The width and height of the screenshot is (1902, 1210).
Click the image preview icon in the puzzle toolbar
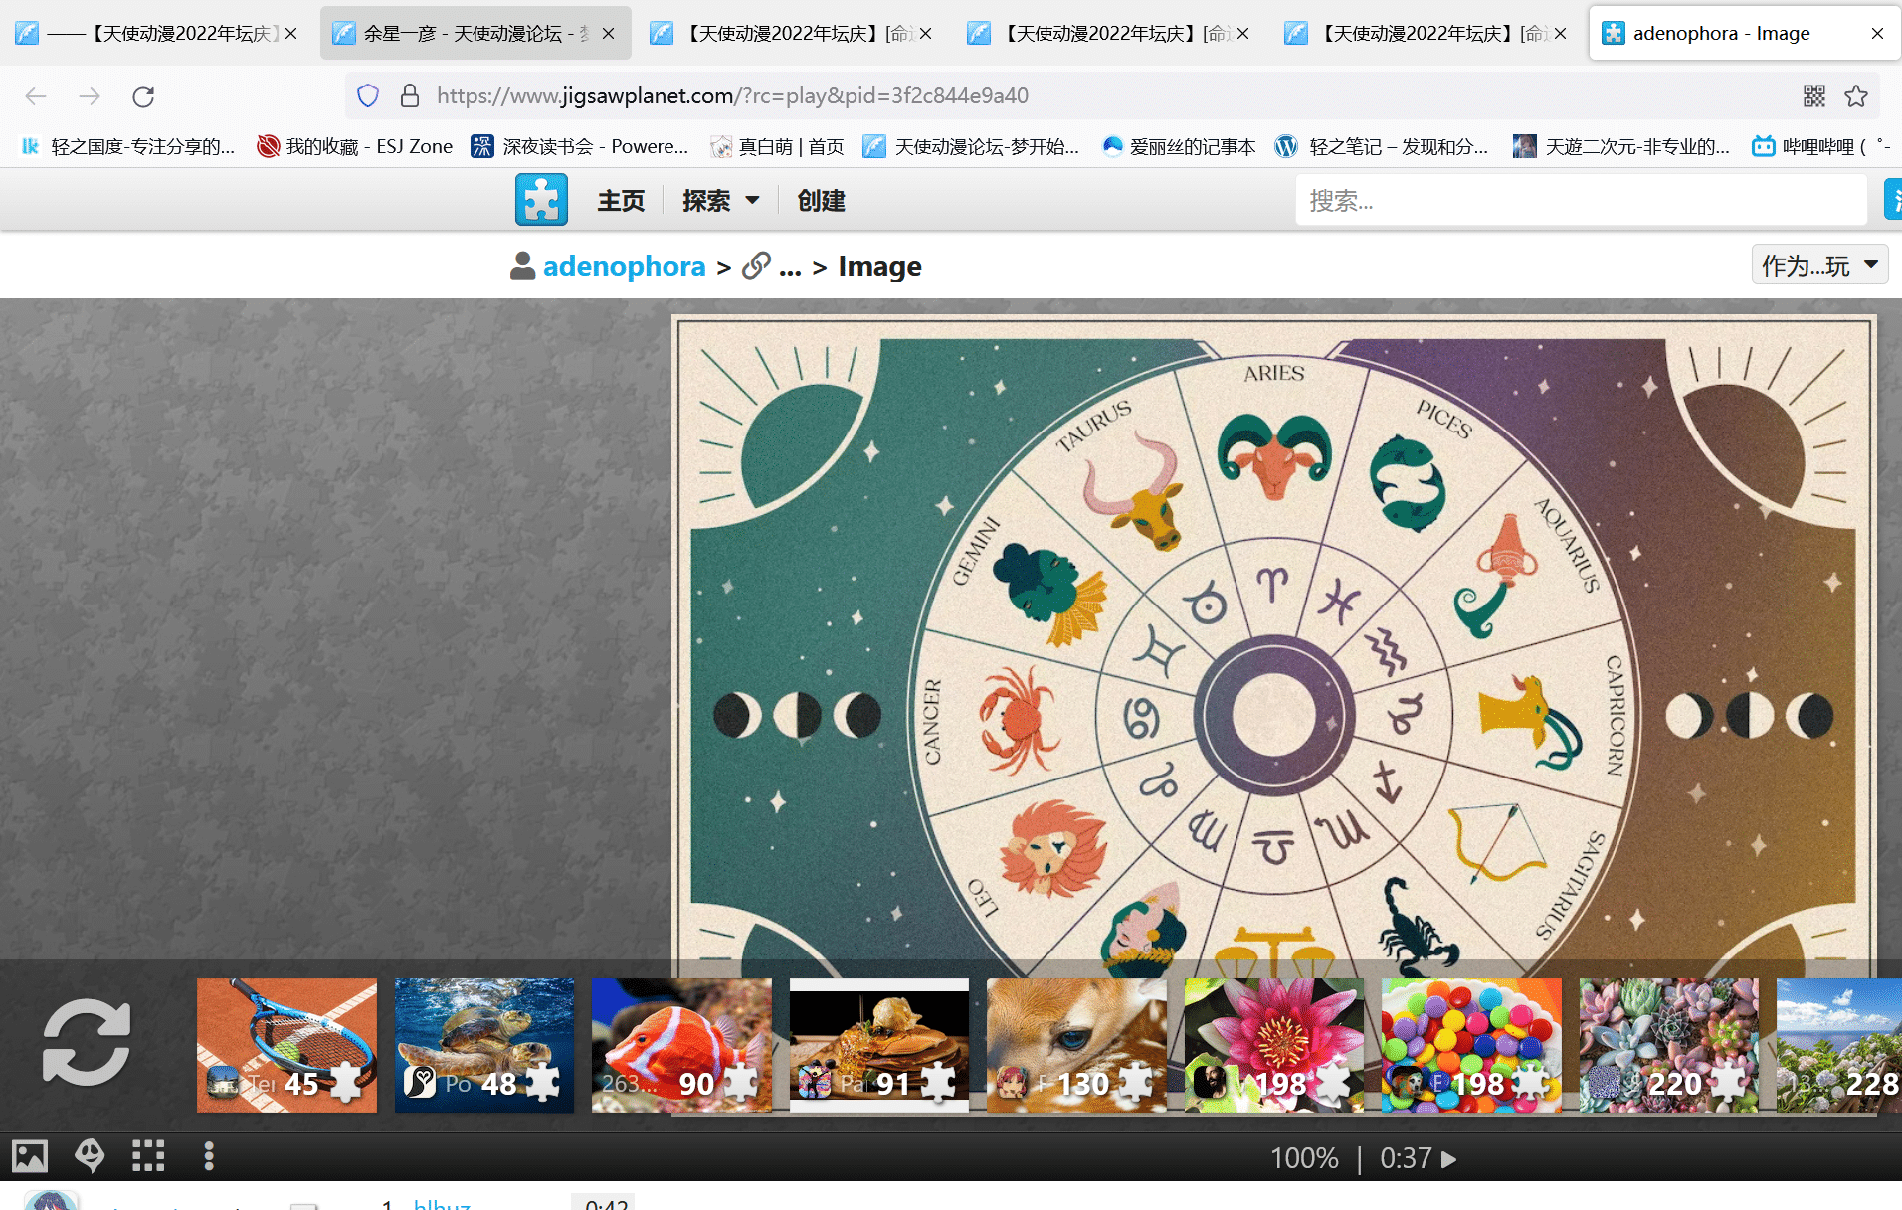tap(29, 1156)
